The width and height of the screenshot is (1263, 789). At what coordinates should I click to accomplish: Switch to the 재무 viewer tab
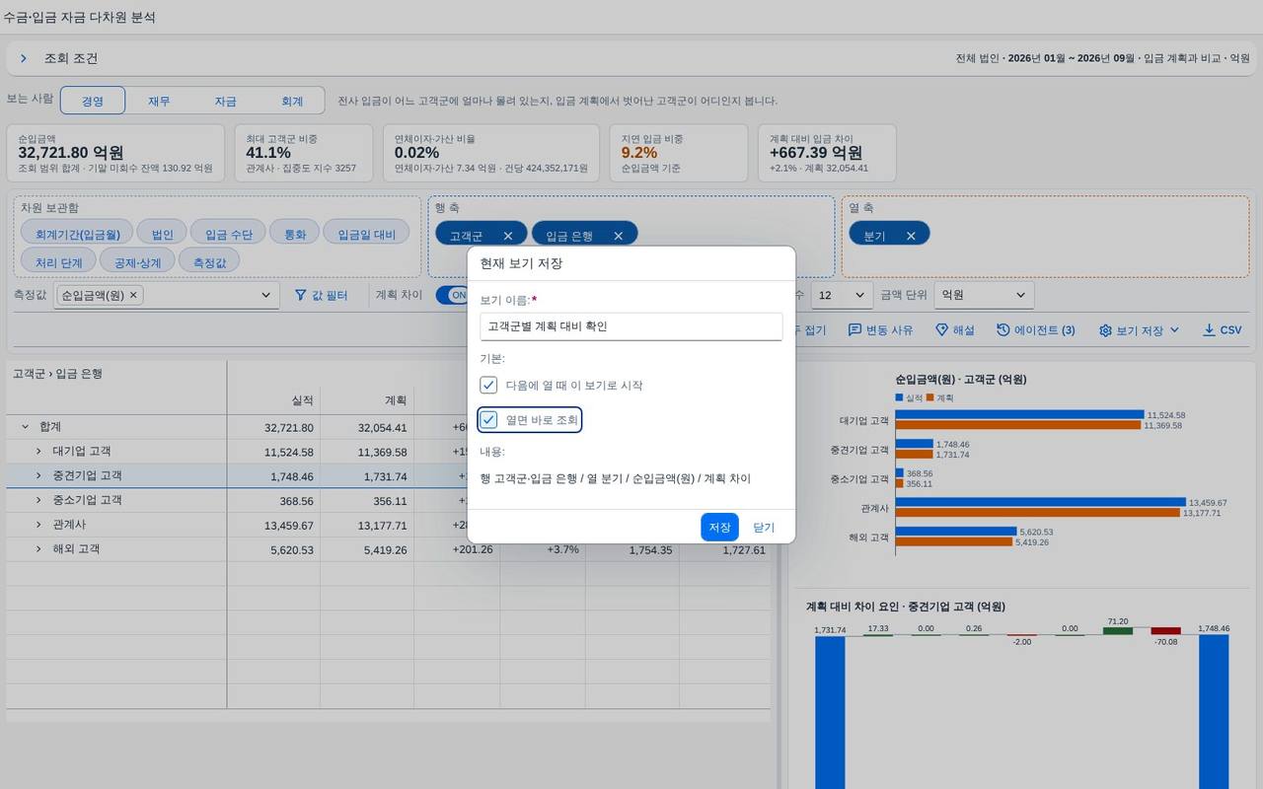pyautogui.click(x=159, y=101)
